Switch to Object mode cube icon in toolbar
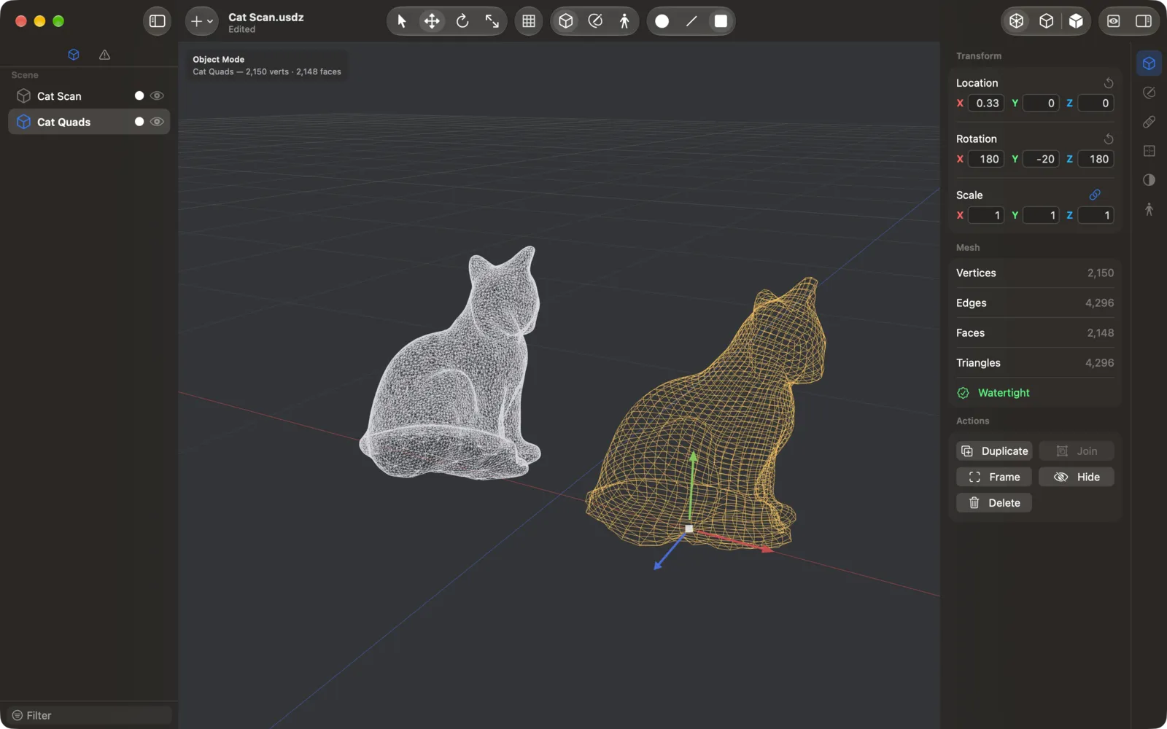The height and width of the screenshot is (729, 1167). [566, 21]
